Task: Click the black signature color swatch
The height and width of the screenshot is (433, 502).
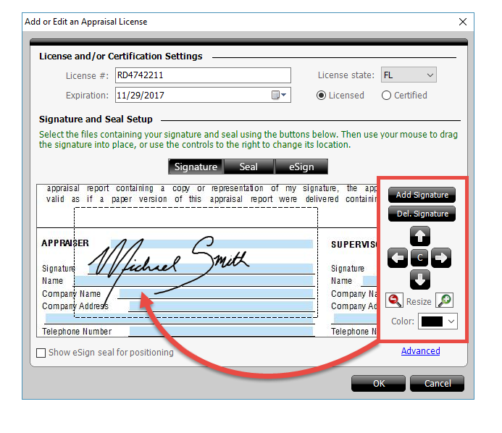Action: click(432, 321)
